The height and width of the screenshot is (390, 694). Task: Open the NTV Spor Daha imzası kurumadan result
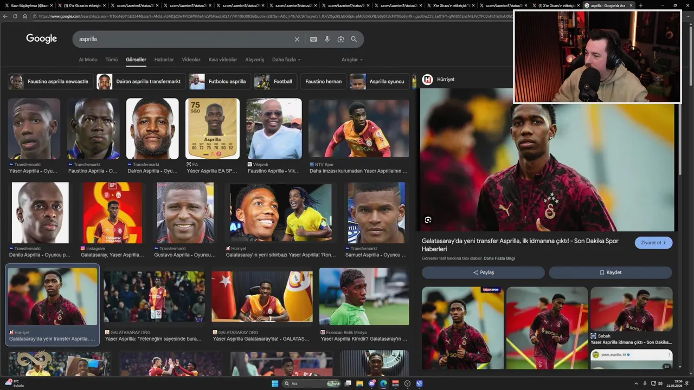(x=359, y=129)
